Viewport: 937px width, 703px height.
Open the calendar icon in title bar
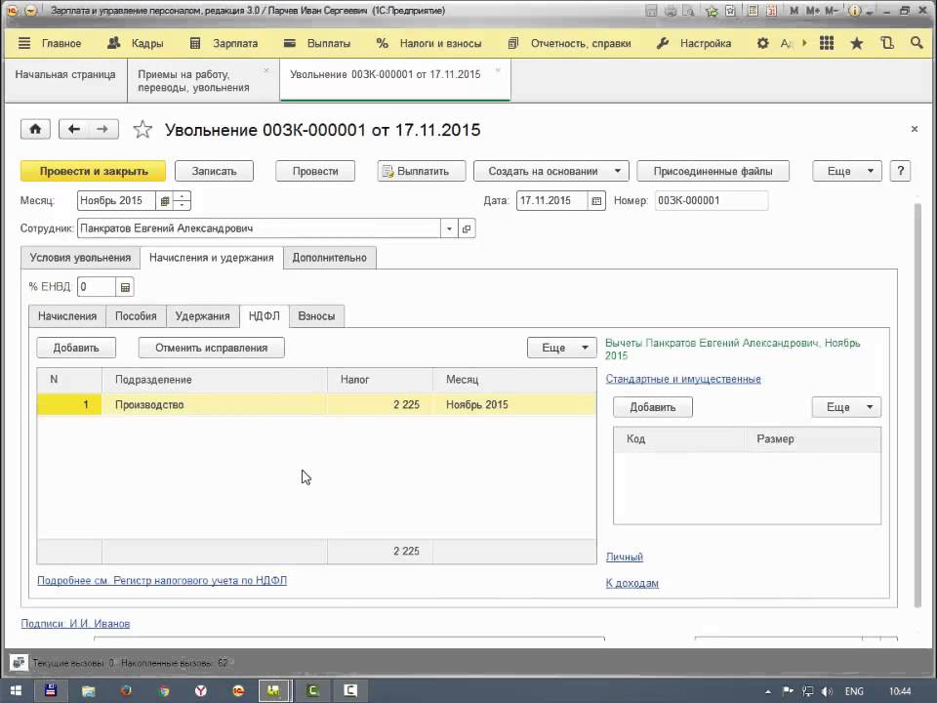771,11
